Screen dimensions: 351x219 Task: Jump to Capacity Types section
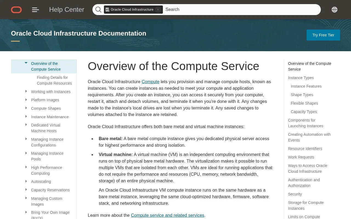click(x=304, y=112)
